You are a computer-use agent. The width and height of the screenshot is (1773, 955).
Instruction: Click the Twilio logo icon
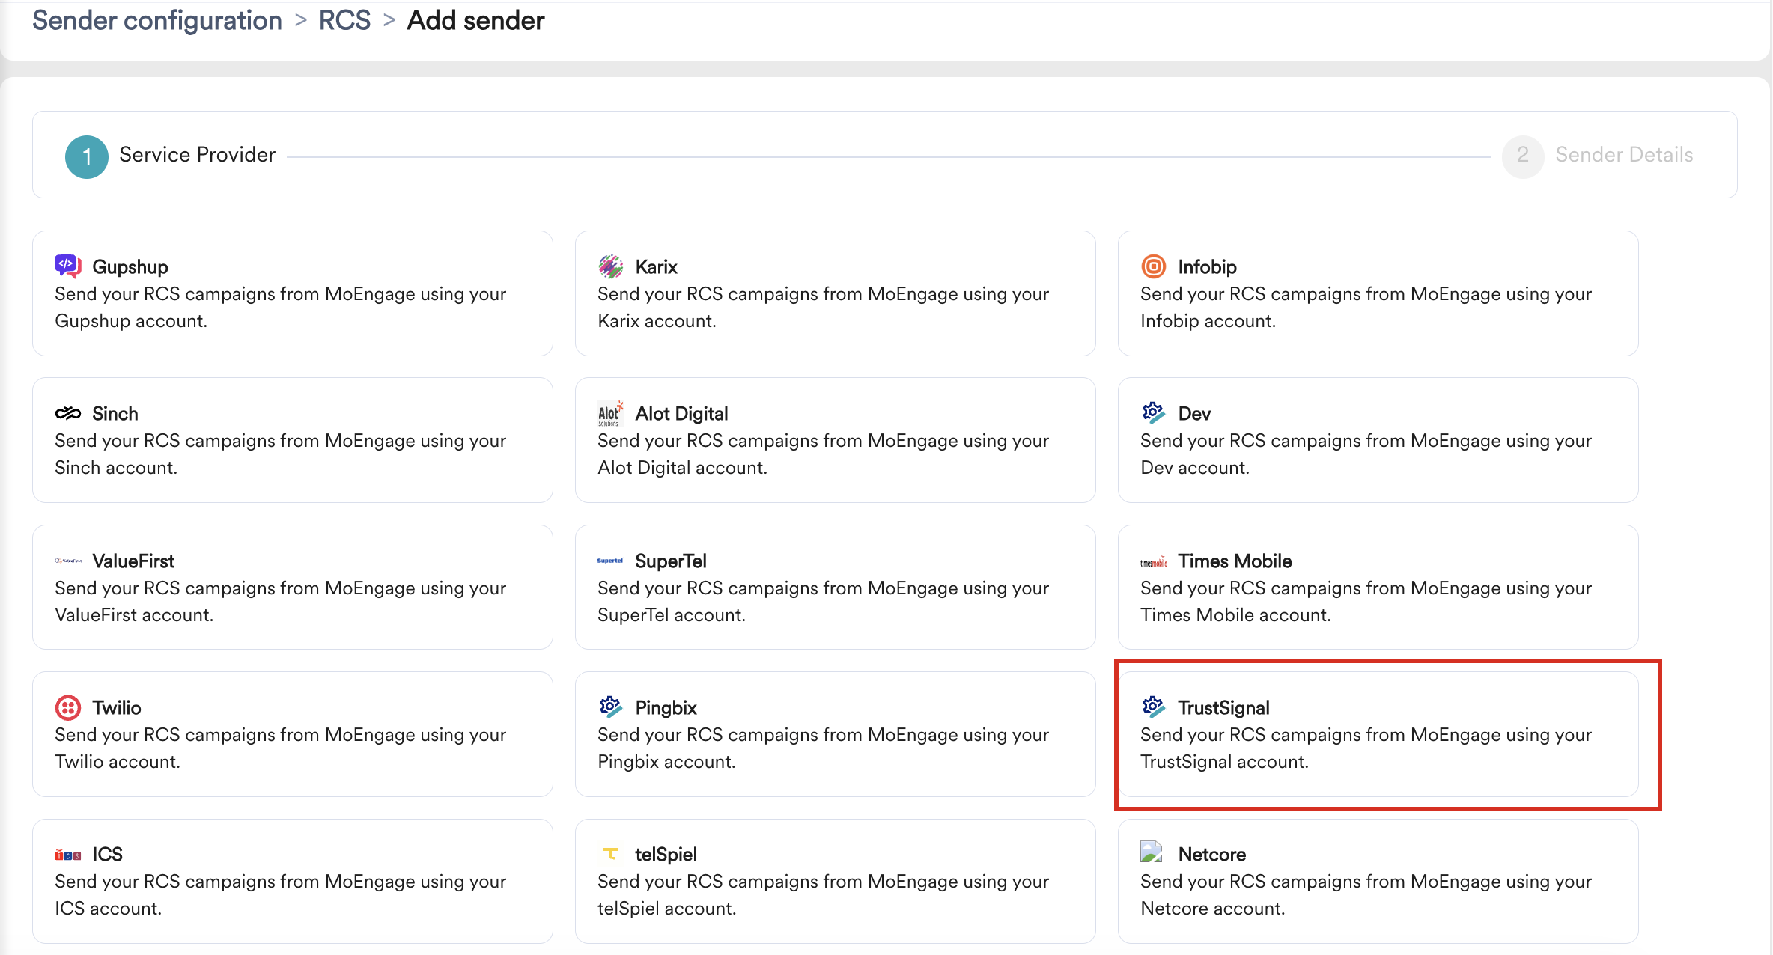coord(67,707)
